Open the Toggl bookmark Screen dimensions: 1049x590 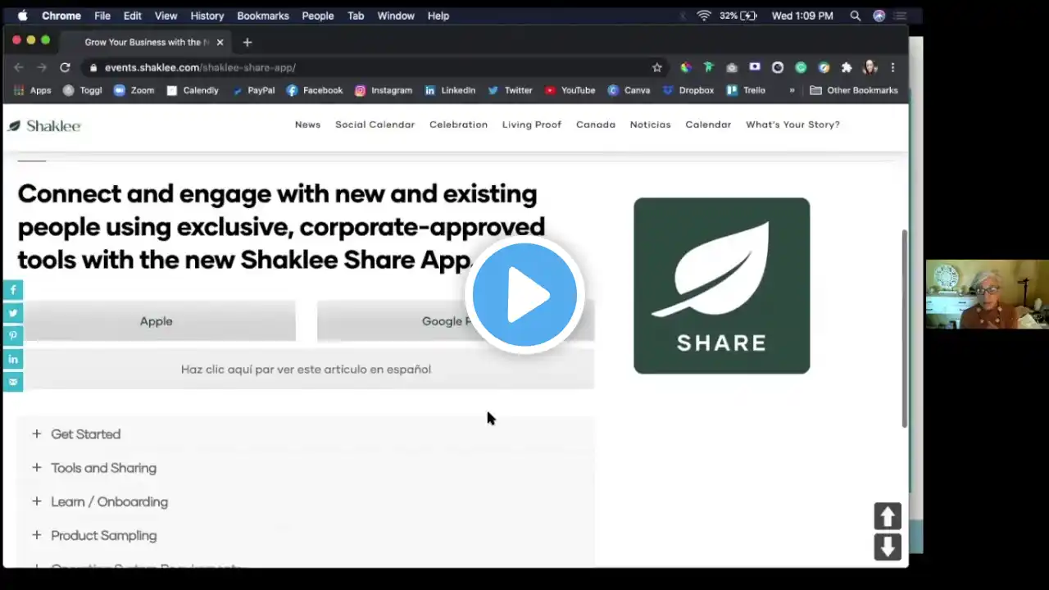83,90
